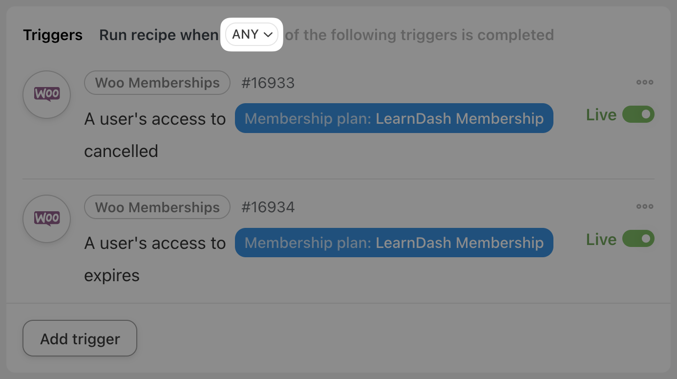Edit the Membership plan token in the cancelled trigger
The width and height of the screenshot is (677, 379).
(x=394, y=118)
